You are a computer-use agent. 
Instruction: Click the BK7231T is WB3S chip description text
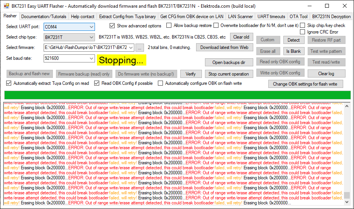162,37
